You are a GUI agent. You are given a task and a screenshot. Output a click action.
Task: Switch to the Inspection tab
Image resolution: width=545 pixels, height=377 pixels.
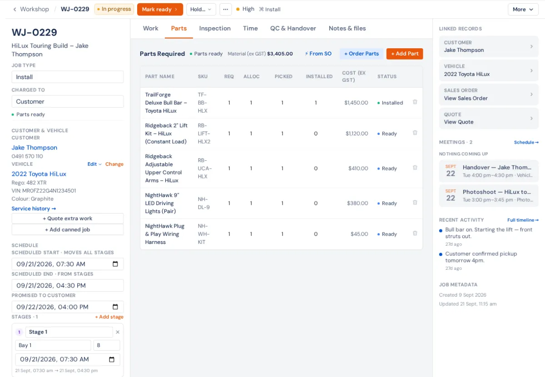click(215, 28)
